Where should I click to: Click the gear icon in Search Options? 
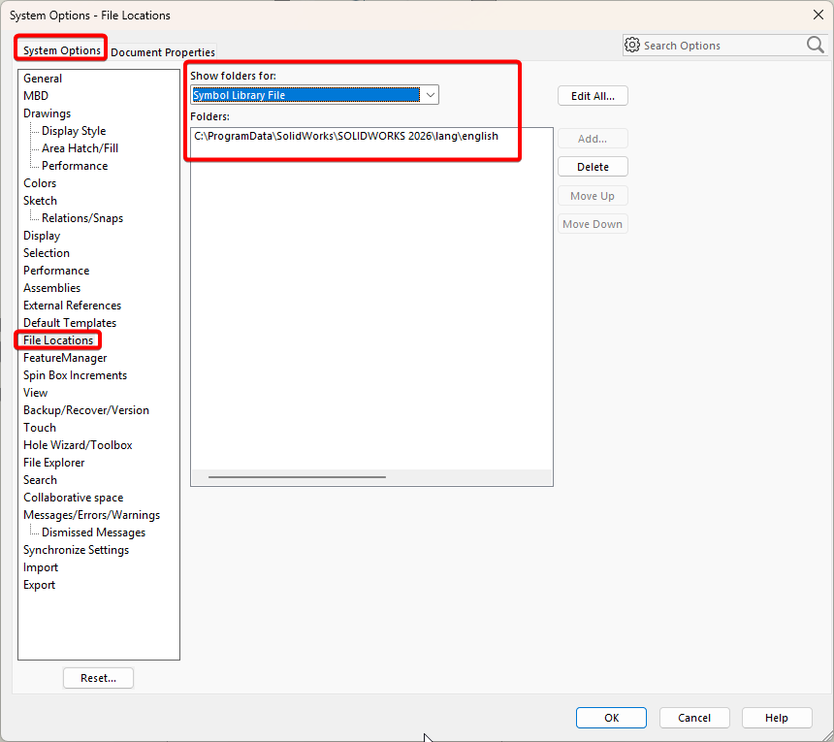click(x=632, y=46)
